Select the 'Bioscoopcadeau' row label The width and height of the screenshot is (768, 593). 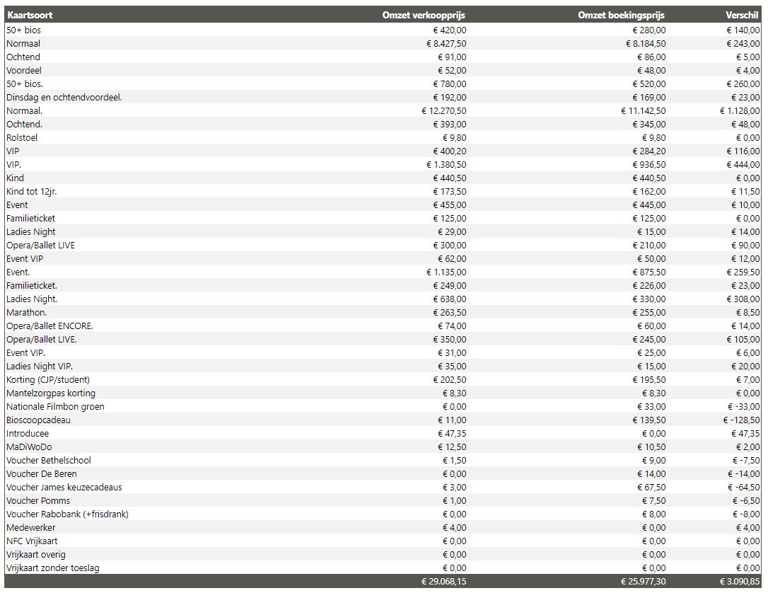pos(38,420)
